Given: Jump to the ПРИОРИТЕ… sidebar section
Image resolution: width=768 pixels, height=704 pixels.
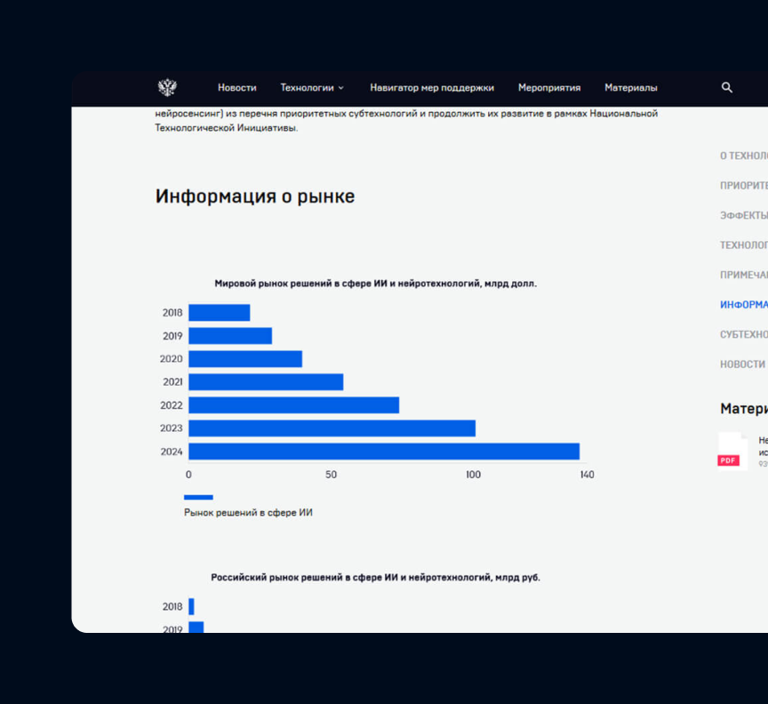Looking at the screenshot, I should (744, 186).
